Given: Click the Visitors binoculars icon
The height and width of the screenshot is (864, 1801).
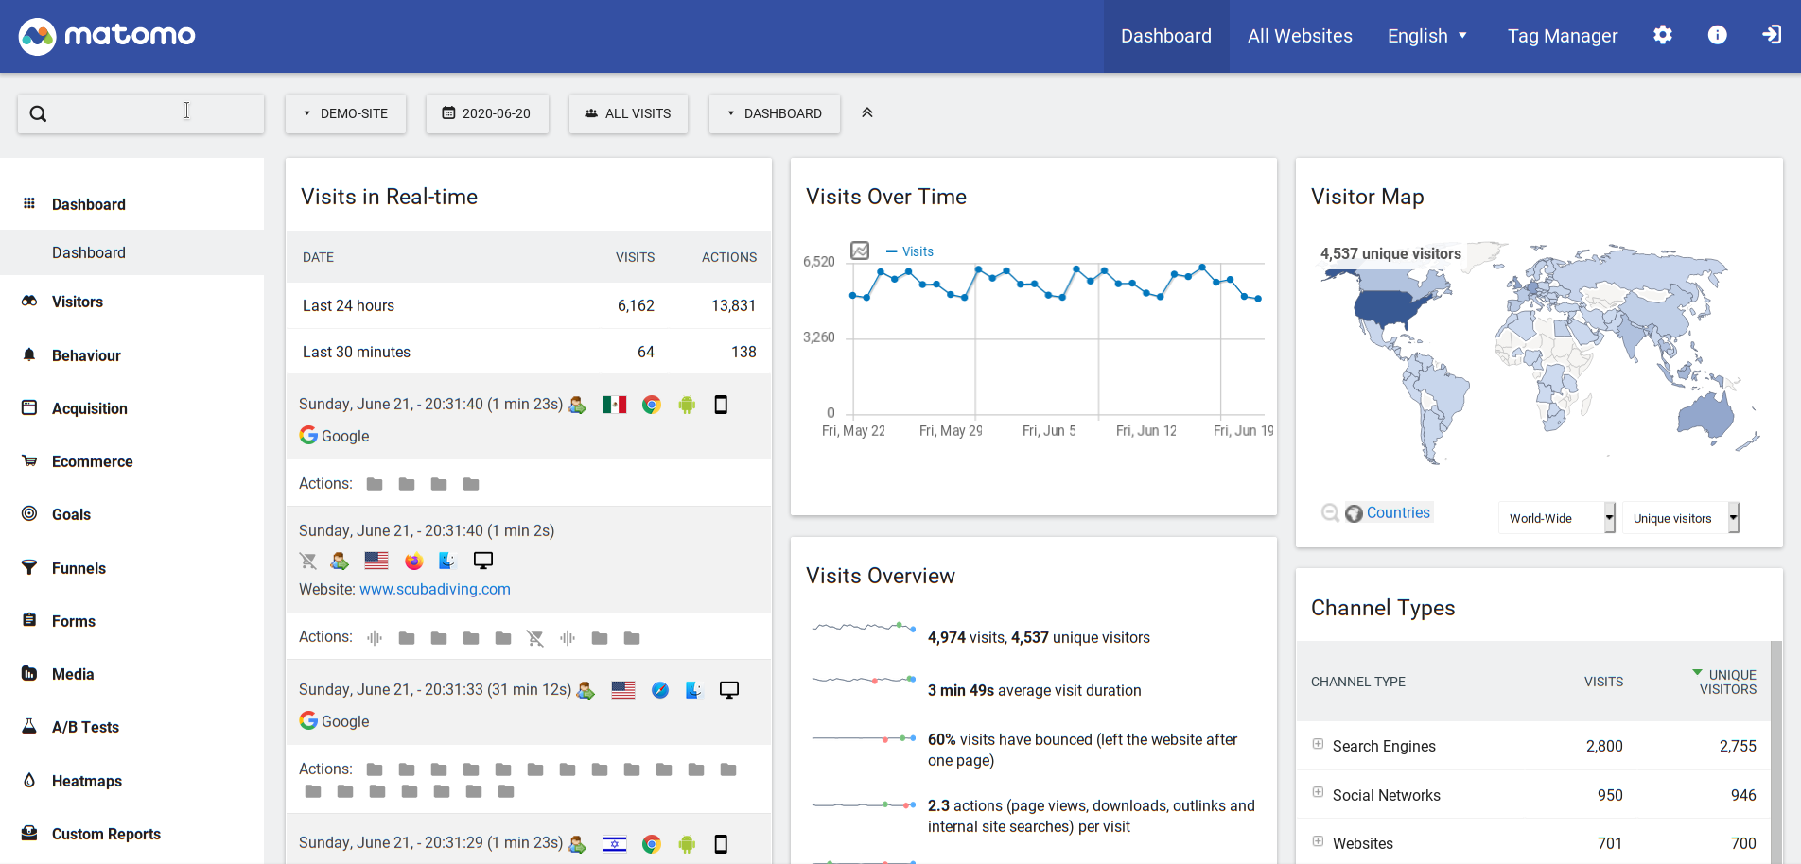Looking at the screenshot, I should (x=29, y=301).
